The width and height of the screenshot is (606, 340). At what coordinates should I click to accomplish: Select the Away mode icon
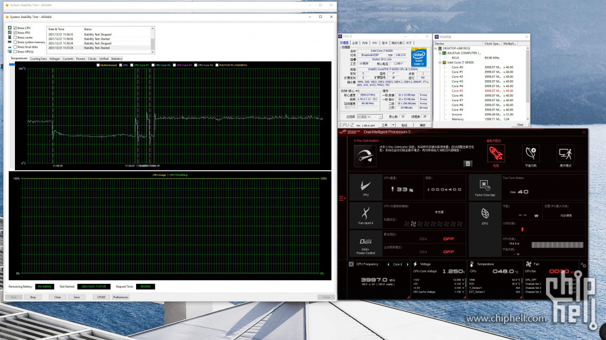click(565, 154)
